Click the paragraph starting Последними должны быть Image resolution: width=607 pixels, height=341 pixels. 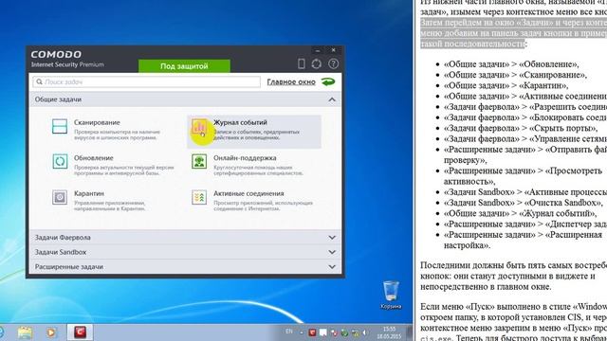point(514,276)
